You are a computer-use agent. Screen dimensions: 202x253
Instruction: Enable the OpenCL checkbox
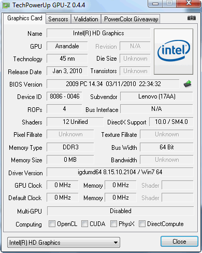[x=52, y=223]
